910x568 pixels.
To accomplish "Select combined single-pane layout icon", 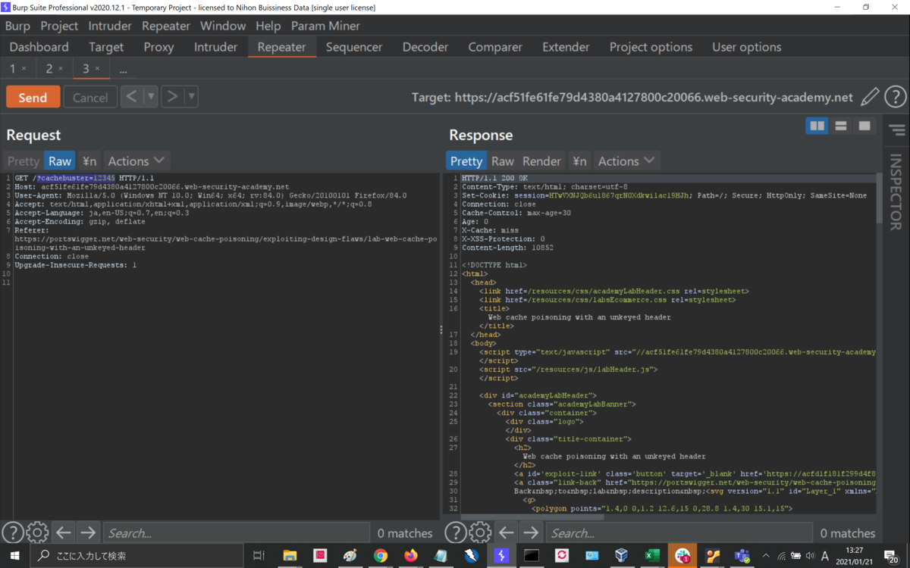I will point(864,126).
